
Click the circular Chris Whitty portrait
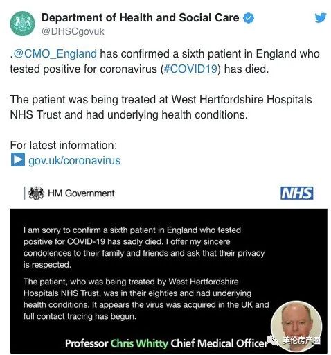tap(296, 326)
